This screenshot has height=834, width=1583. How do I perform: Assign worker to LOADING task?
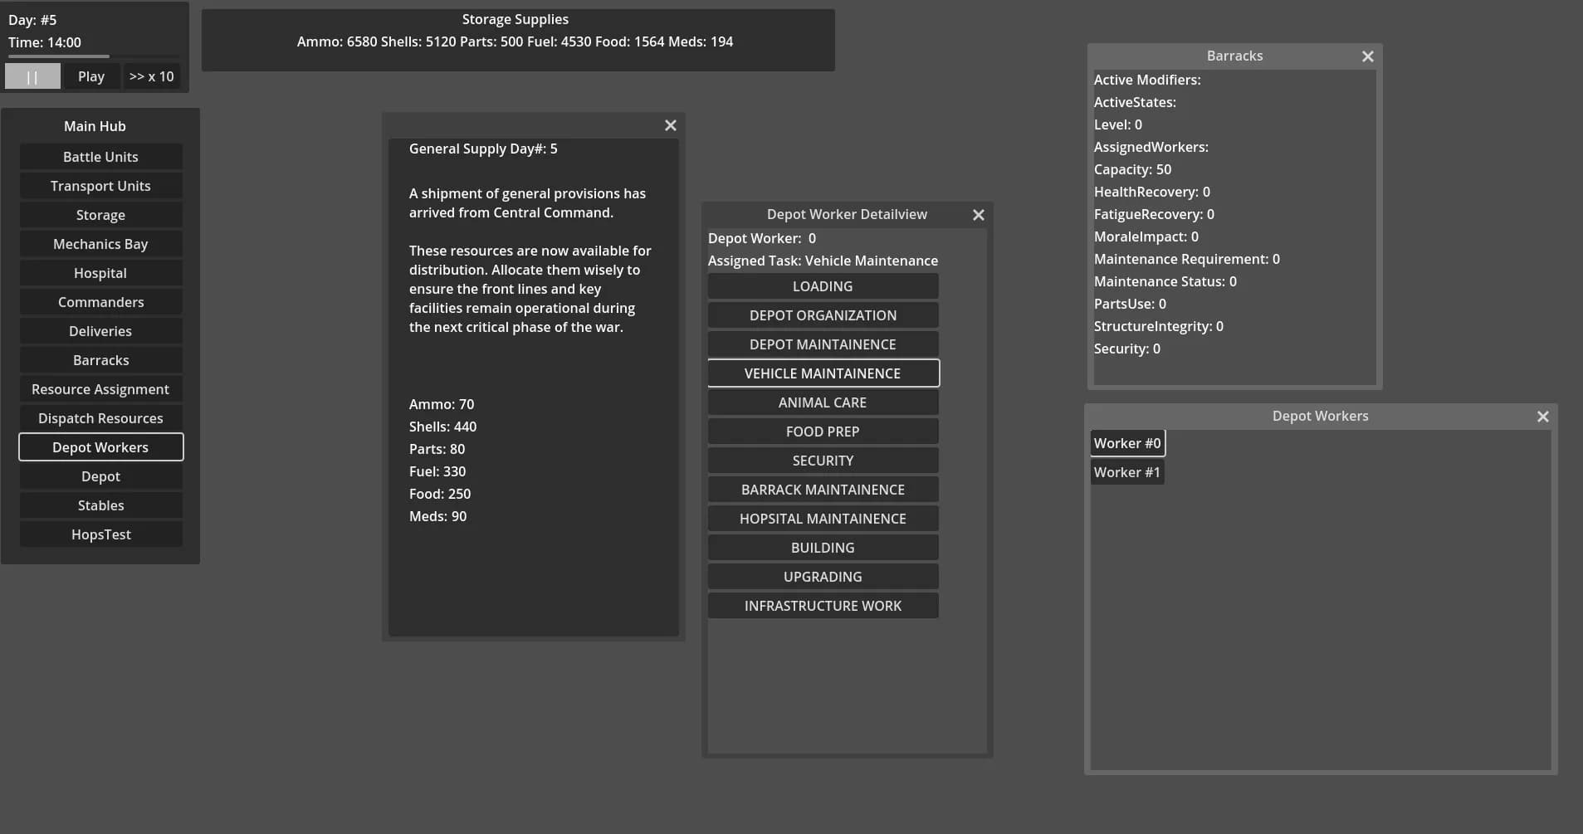pos(823,286)
